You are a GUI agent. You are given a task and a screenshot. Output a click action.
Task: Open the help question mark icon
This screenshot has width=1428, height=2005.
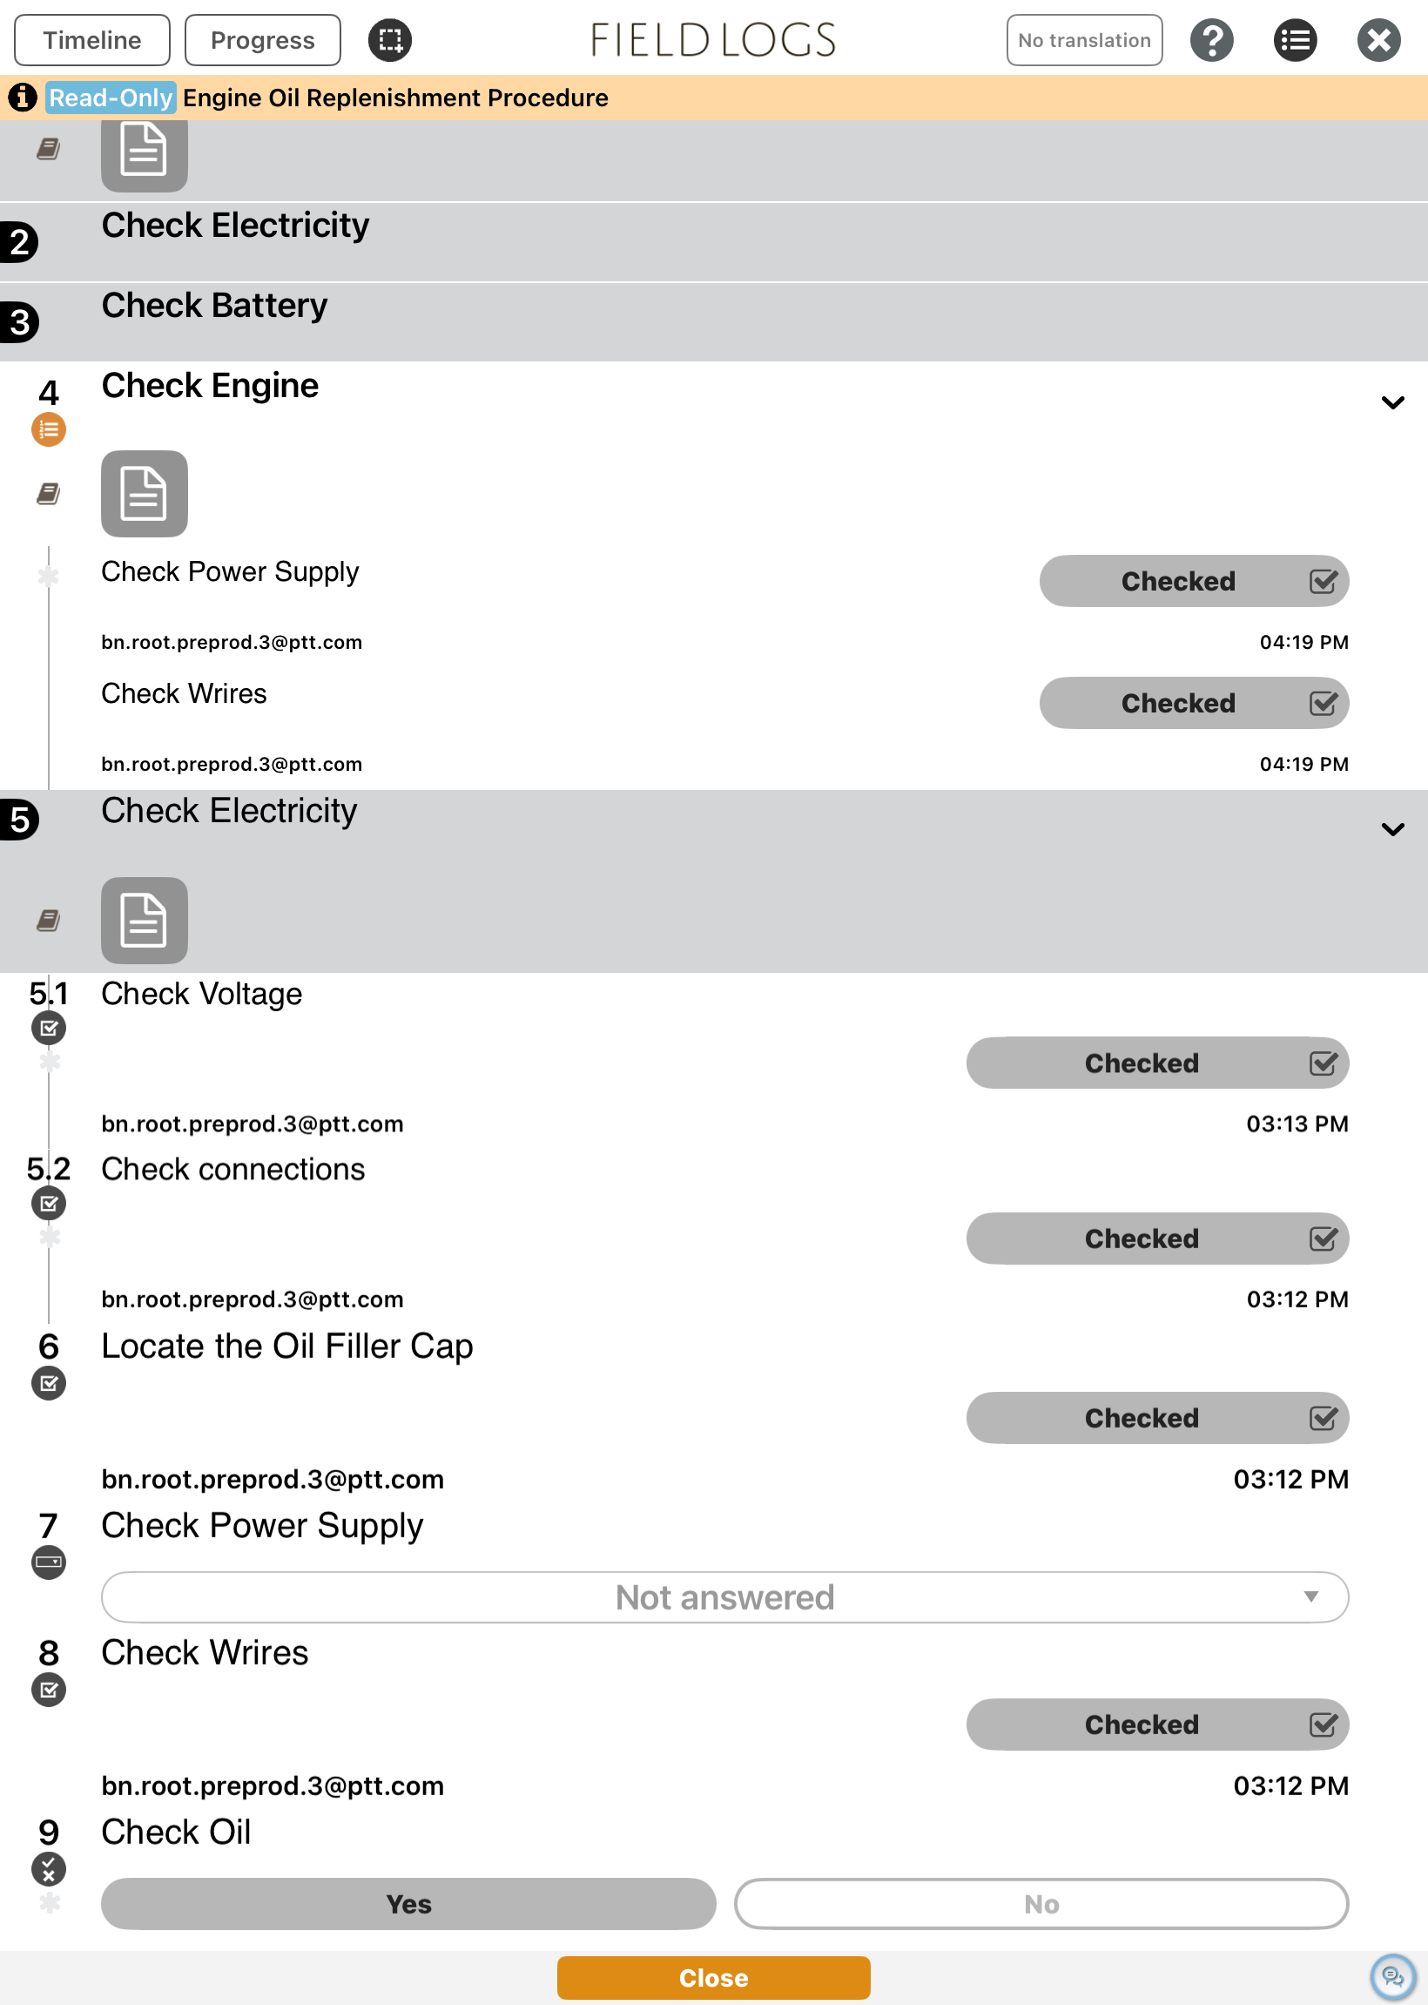pos(1211,40)
